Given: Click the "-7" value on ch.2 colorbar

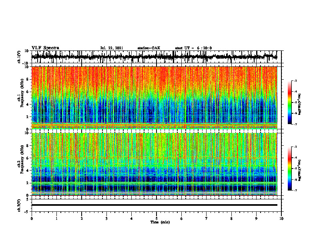Looking at the screenshot, I should 295,190.
